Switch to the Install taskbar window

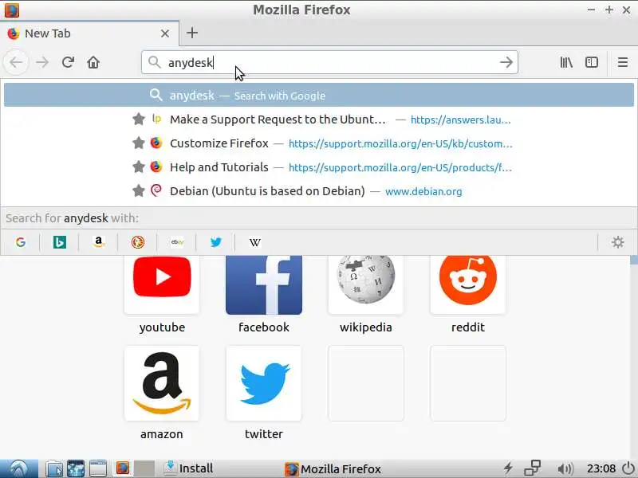coord(188,468)
